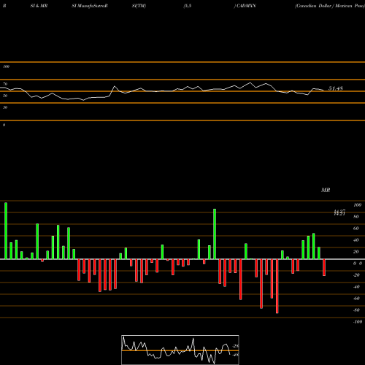Click RSI axis label 50
Viewport: 365px width, 365px height.
pyautogui.click(x=5, y=96)
